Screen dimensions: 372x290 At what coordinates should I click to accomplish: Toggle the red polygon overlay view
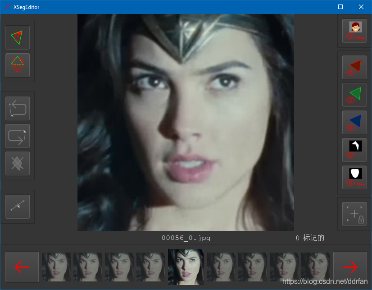click(x=354, y=68)
